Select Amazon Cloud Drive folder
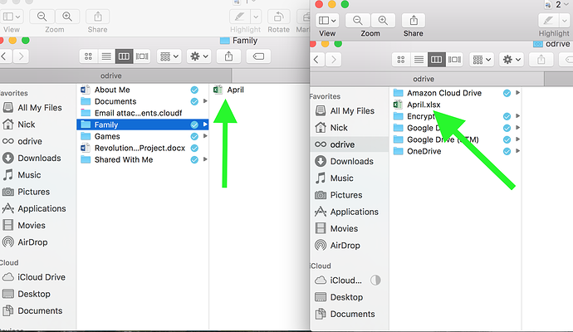Image resolution: width=573 pixels, height=332 pixels. [444, 93]
